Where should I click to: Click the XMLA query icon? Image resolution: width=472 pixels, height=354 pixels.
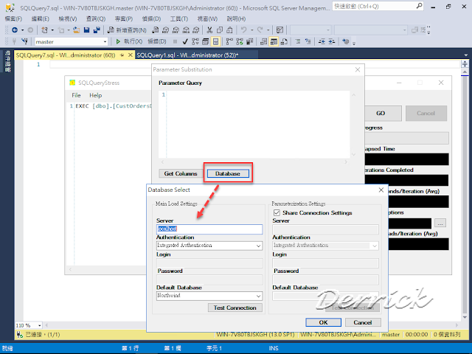click(x=186, y=29)
